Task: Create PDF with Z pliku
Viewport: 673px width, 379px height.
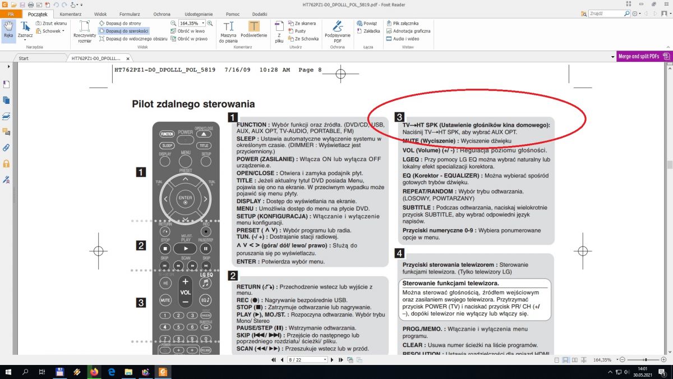Action: [x=279, y=31]
